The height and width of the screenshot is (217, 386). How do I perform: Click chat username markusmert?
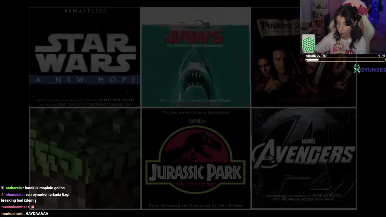(12, 214)
